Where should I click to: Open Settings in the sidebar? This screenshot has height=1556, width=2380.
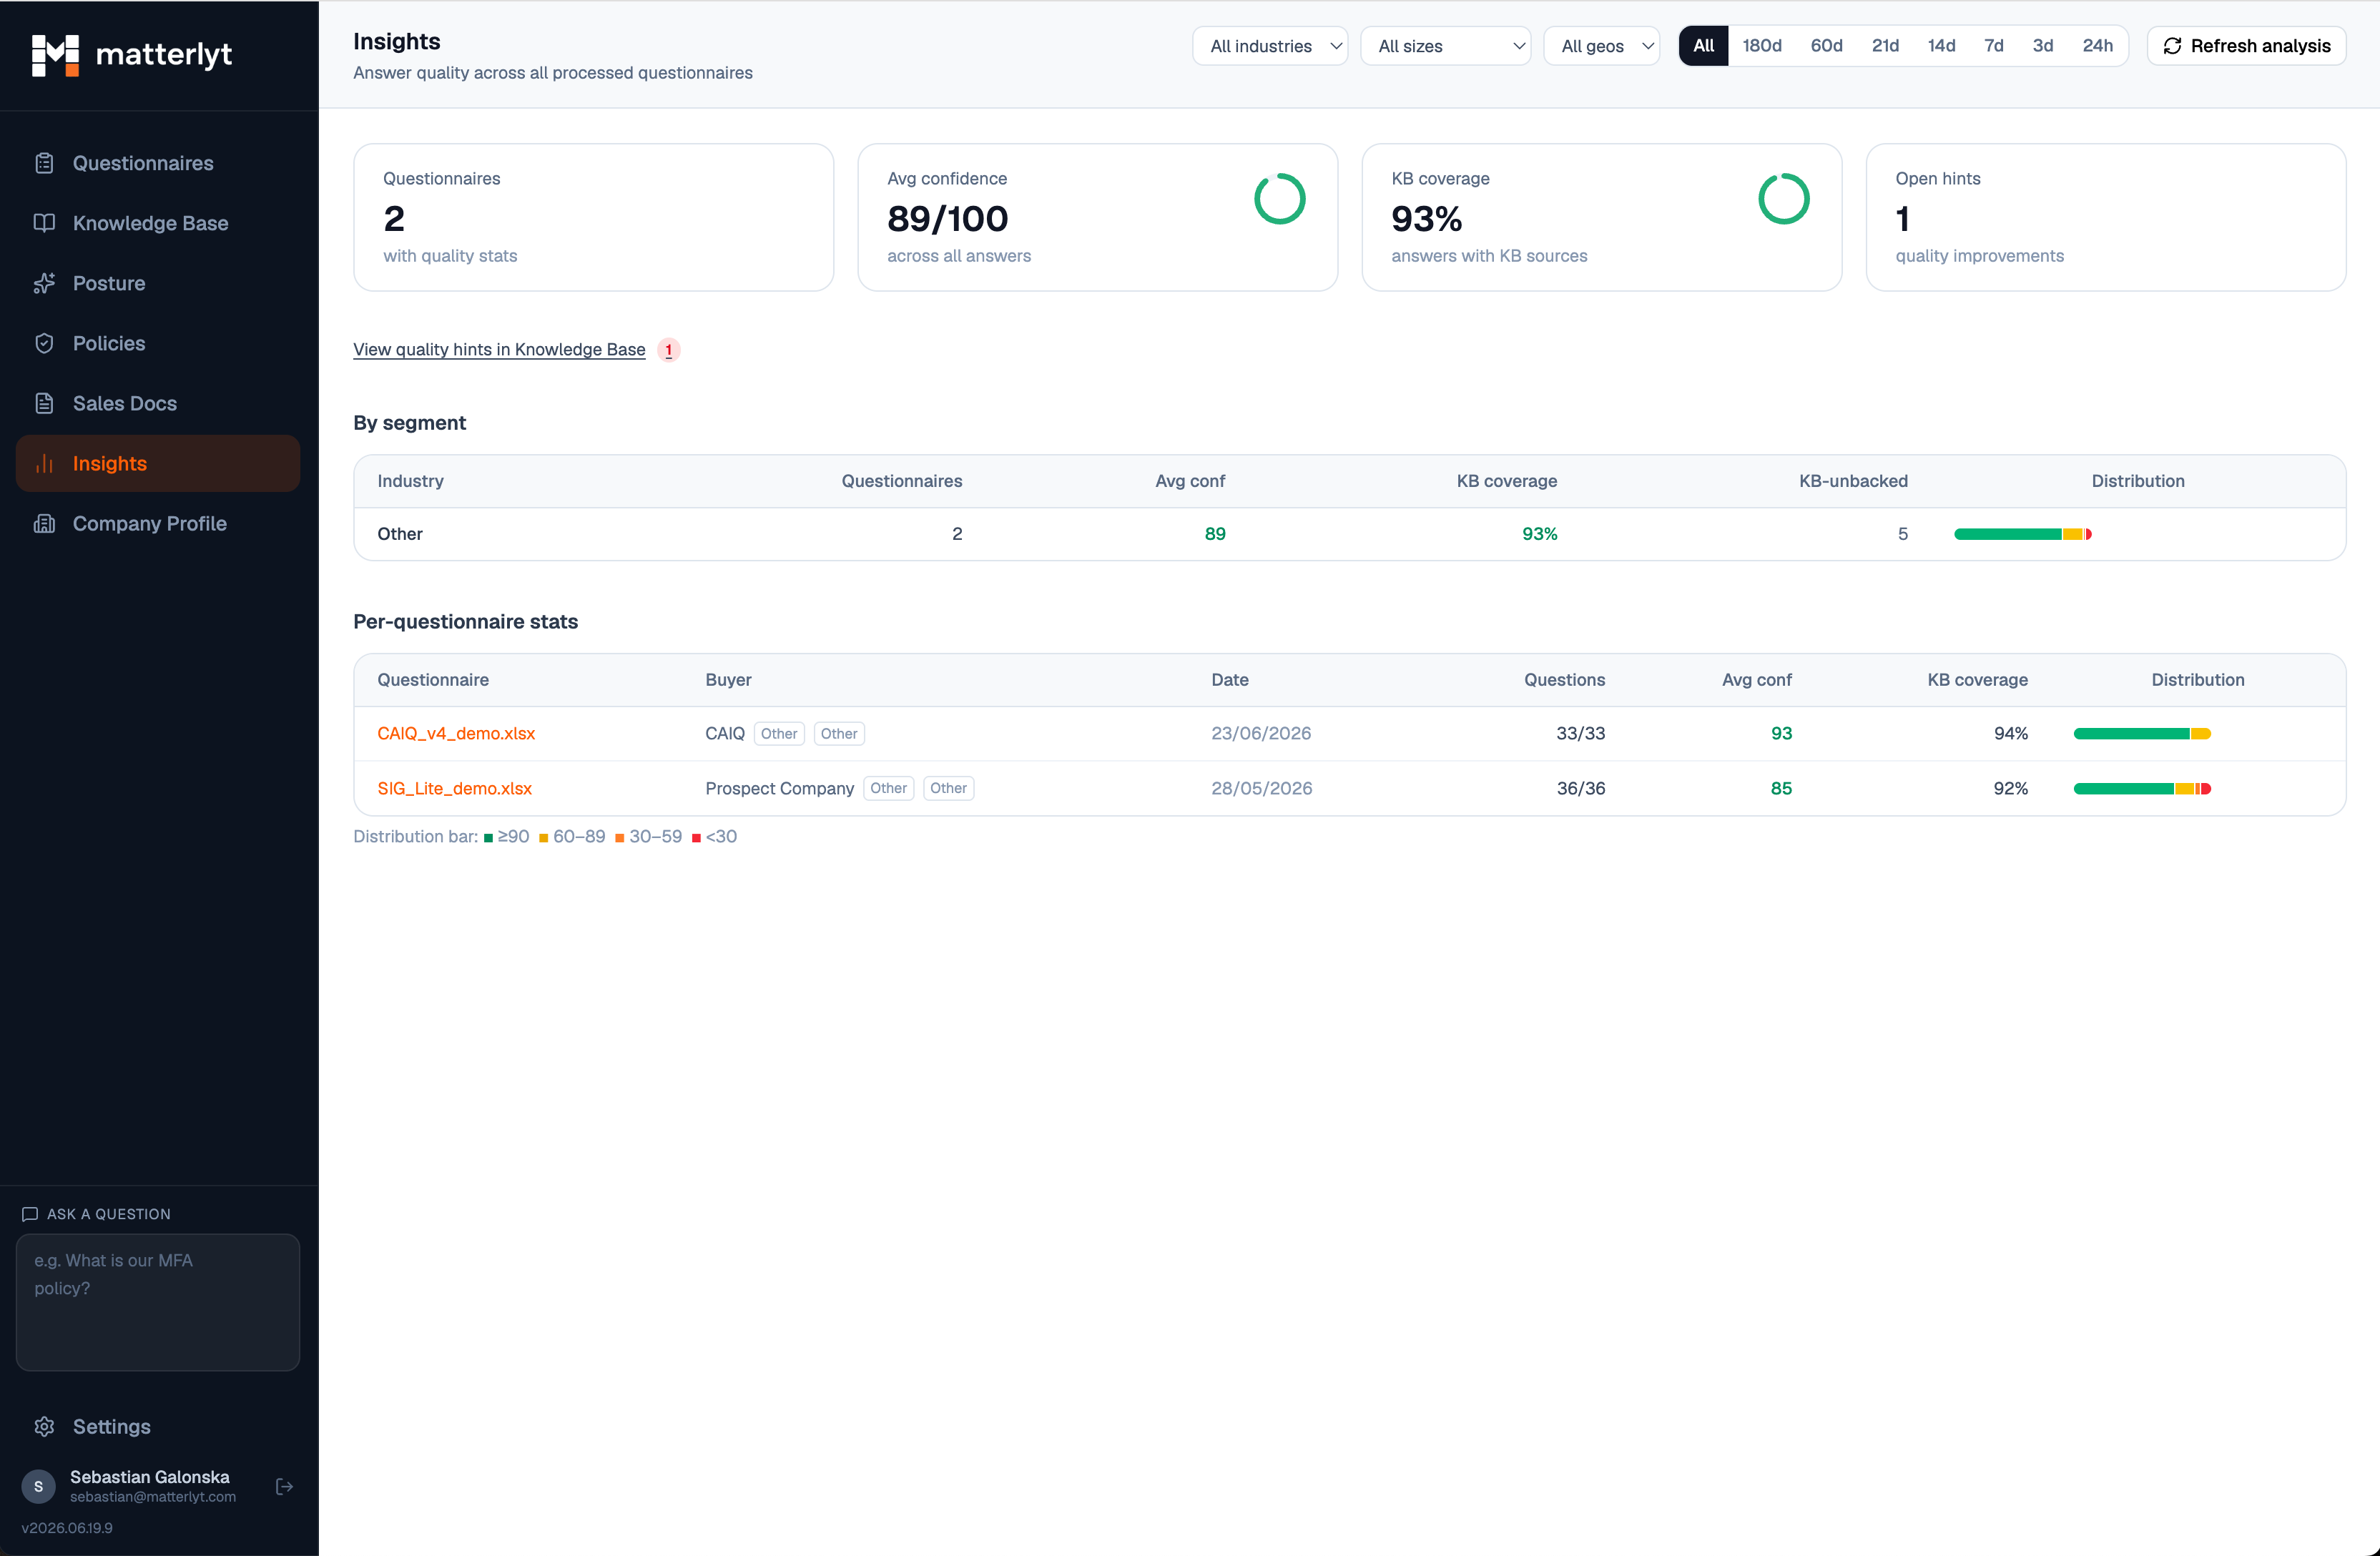tap(158, 1426)
